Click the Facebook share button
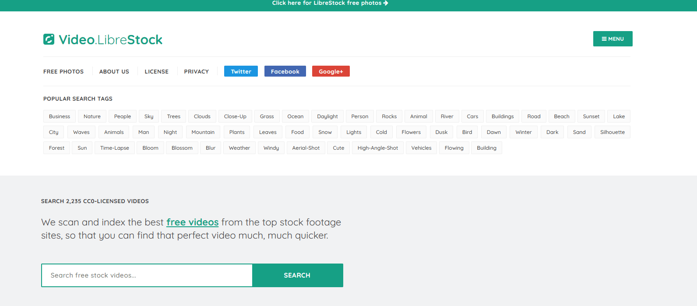 pyautogui.click(x=285, y=71)
